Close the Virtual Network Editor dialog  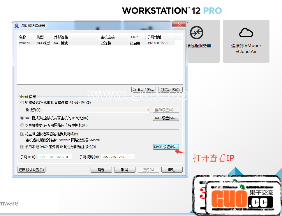point(179,25)
